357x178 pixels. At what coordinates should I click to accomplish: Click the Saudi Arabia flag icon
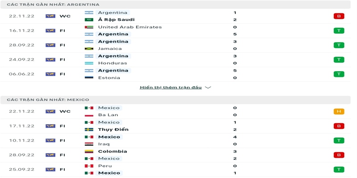(89, 20)
